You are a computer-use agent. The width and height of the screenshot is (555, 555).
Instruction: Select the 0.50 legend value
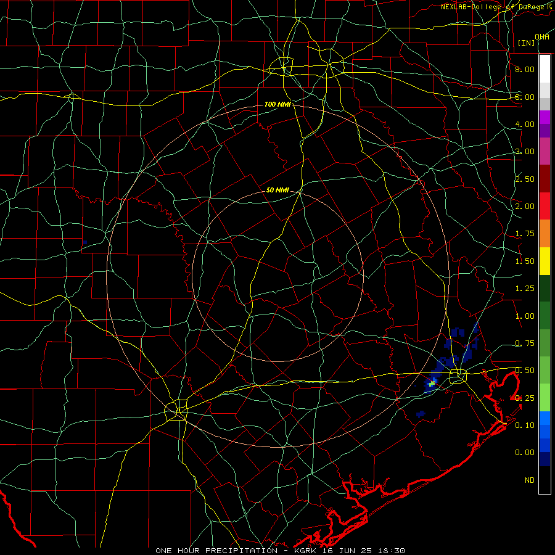coord(525,371)
